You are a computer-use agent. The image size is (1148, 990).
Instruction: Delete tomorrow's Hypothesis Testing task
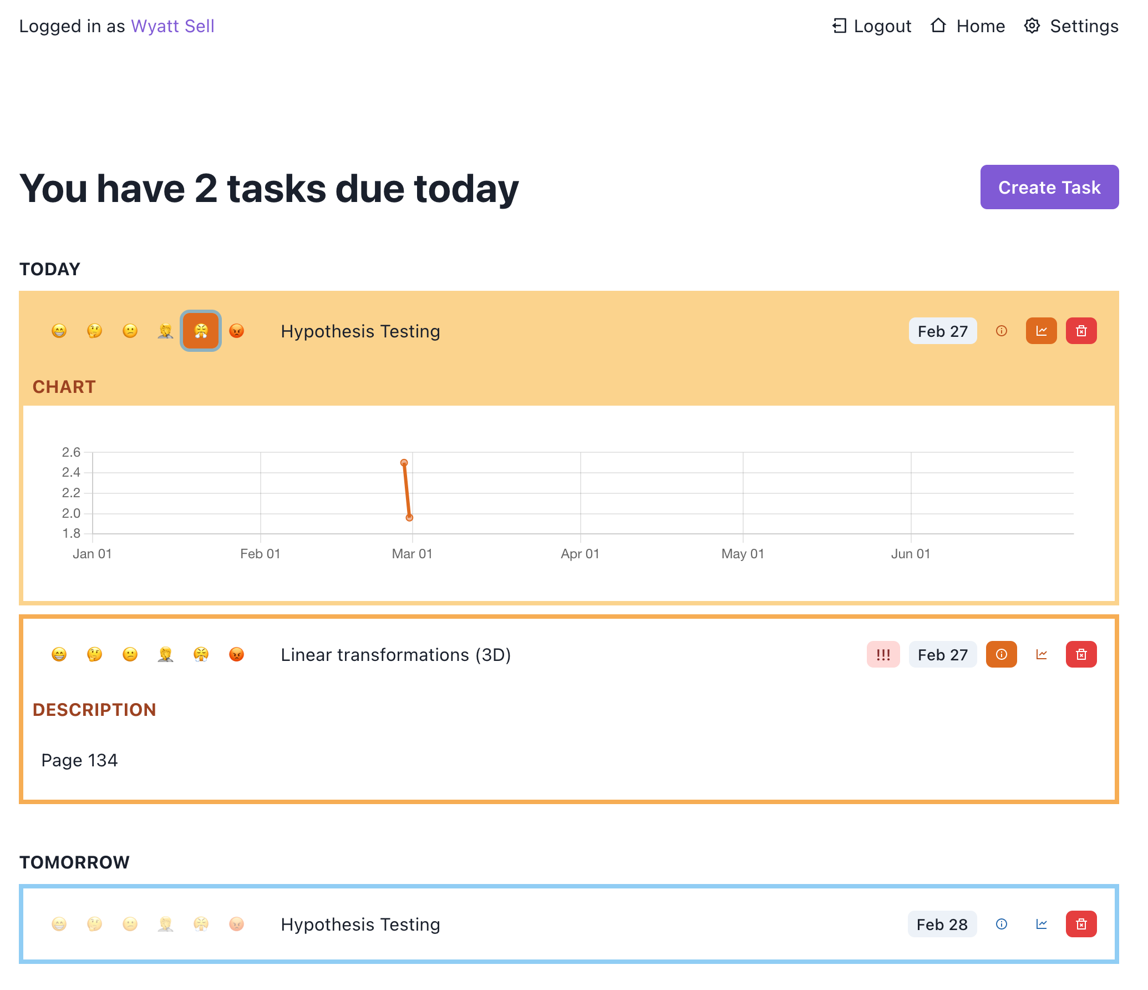(x=1081, y=925)
